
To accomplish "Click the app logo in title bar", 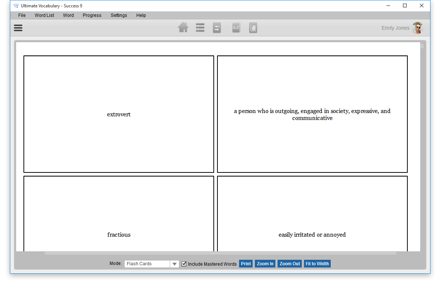I will click(16, 6).
